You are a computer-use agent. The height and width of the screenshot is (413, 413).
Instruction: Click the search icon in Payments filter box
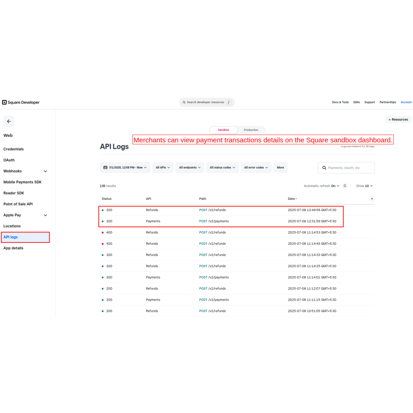click(x=324, y=168)
